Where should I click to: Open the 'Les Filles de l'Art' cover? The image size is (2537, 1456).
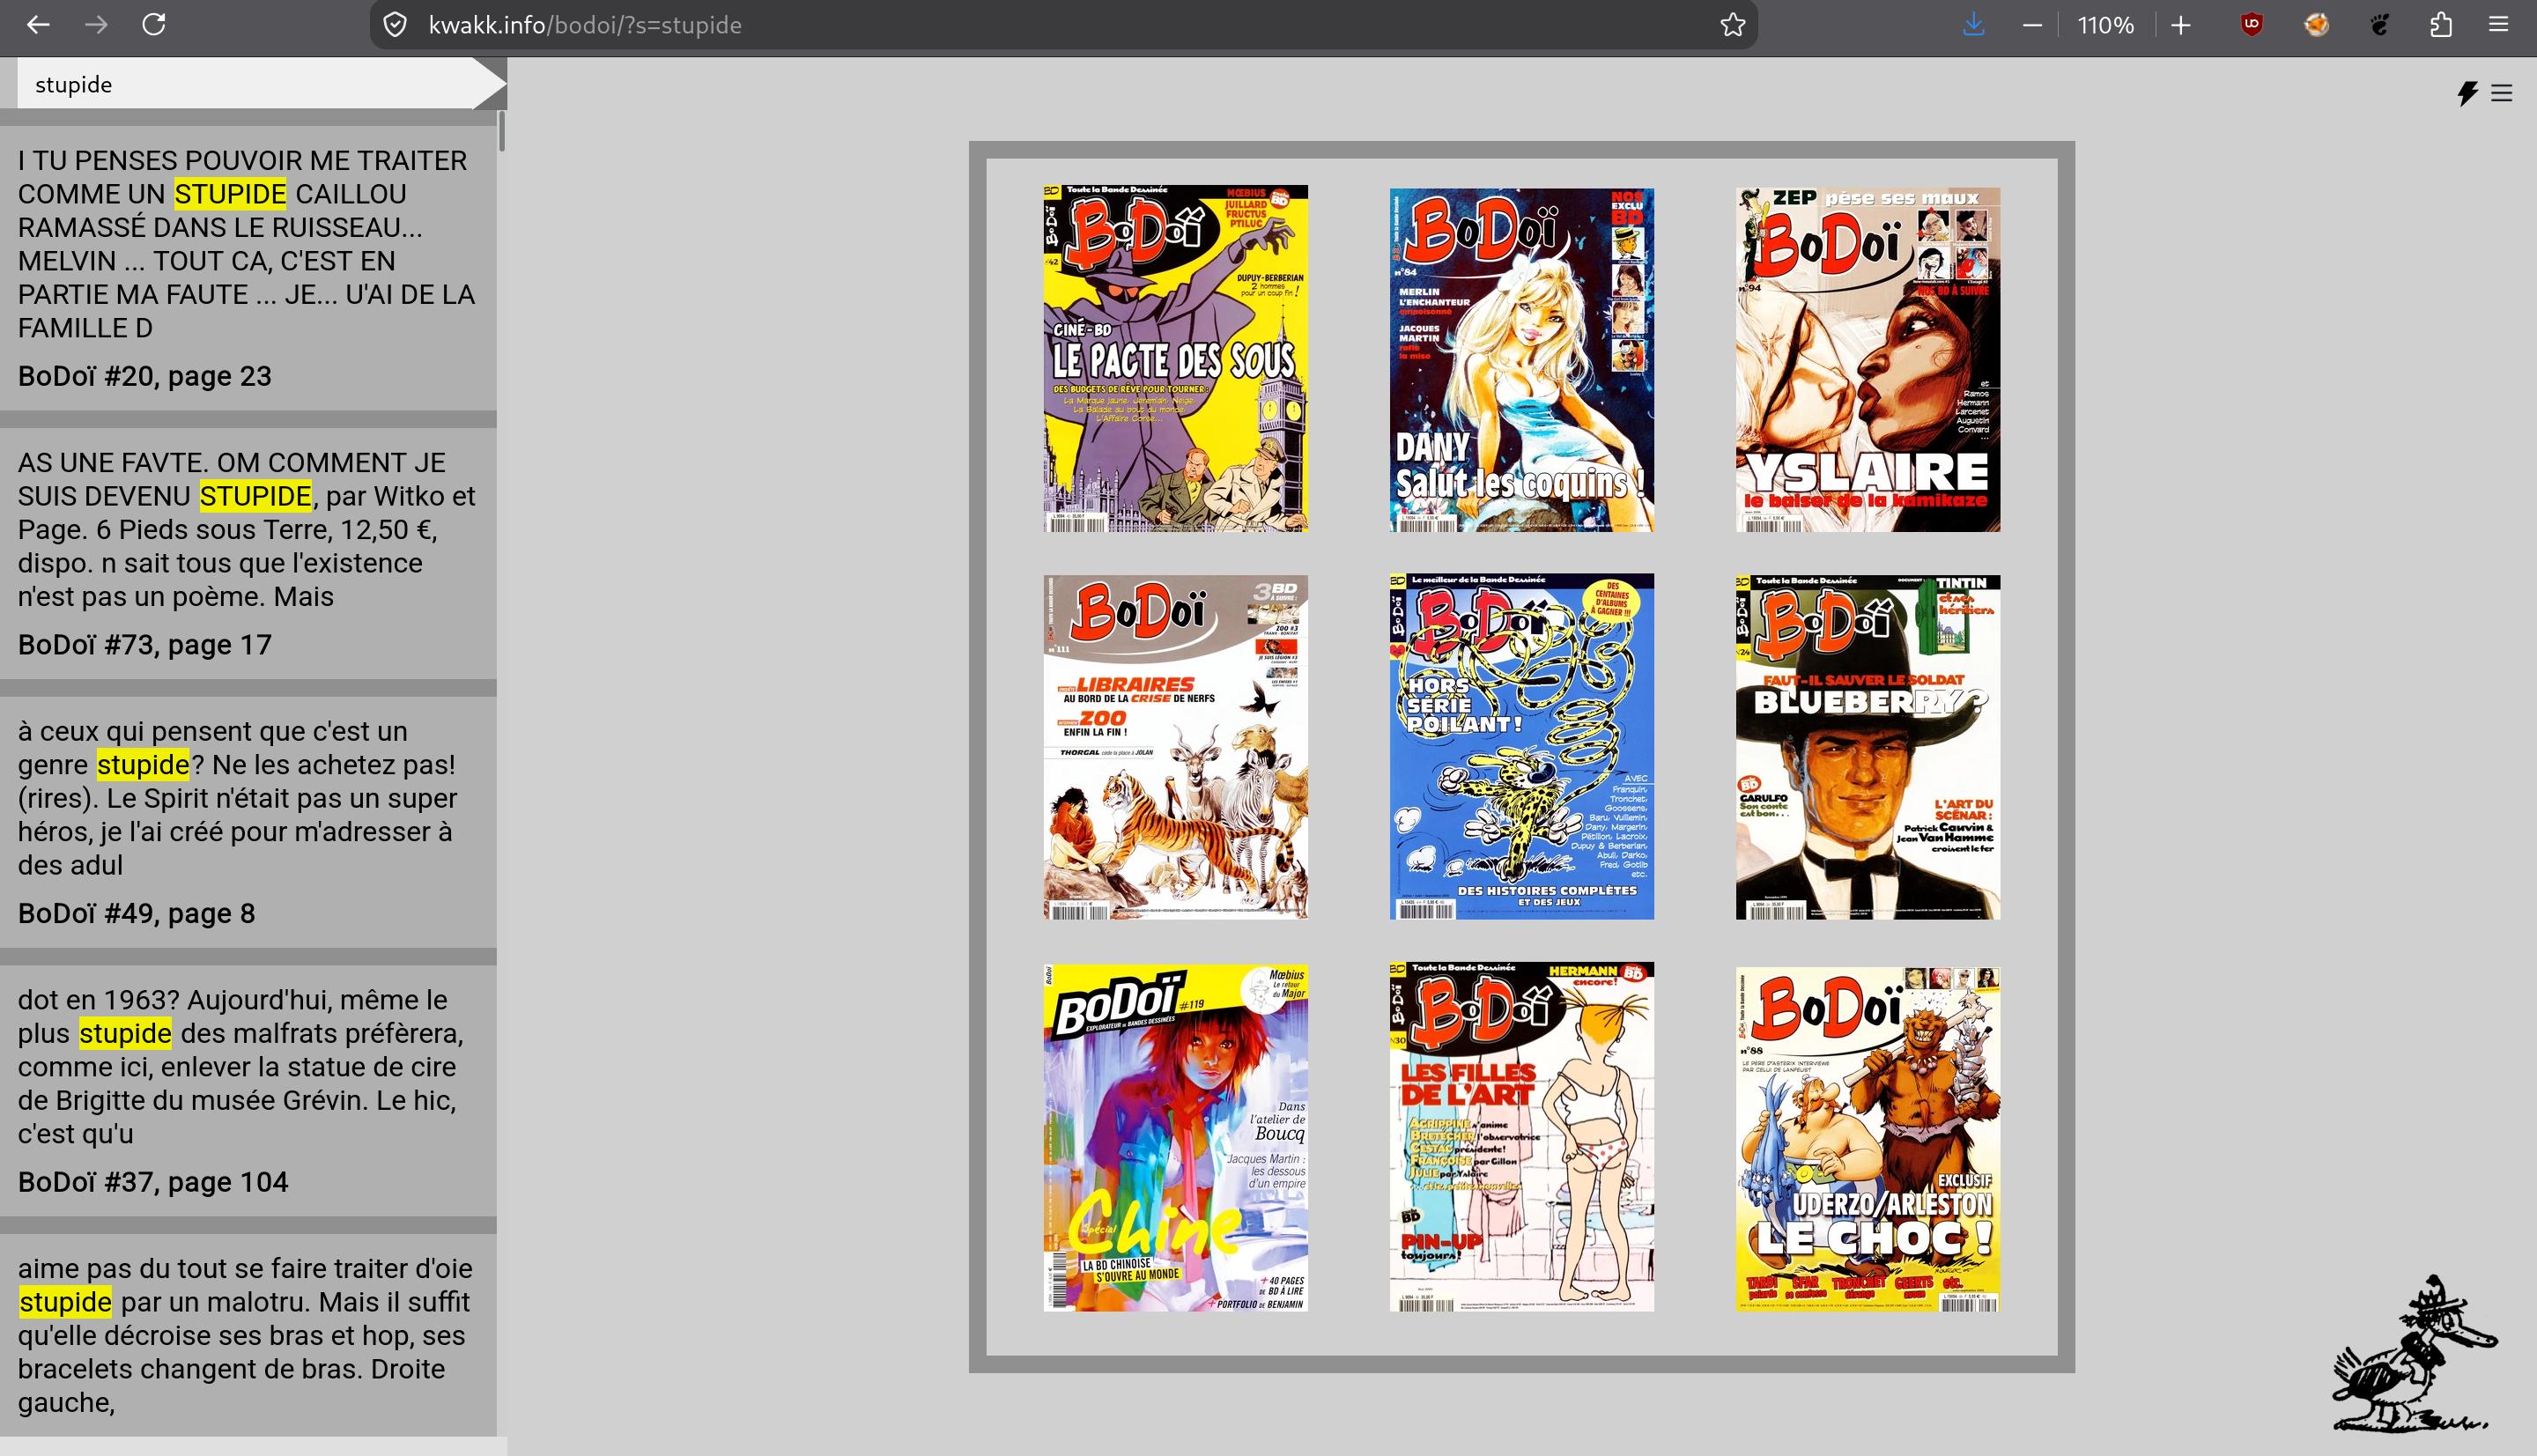click(1521, 1137)
